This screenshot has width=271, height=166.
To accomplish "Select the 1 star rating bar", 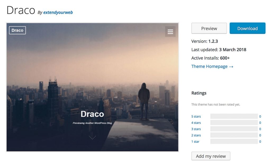I will 234,142.
